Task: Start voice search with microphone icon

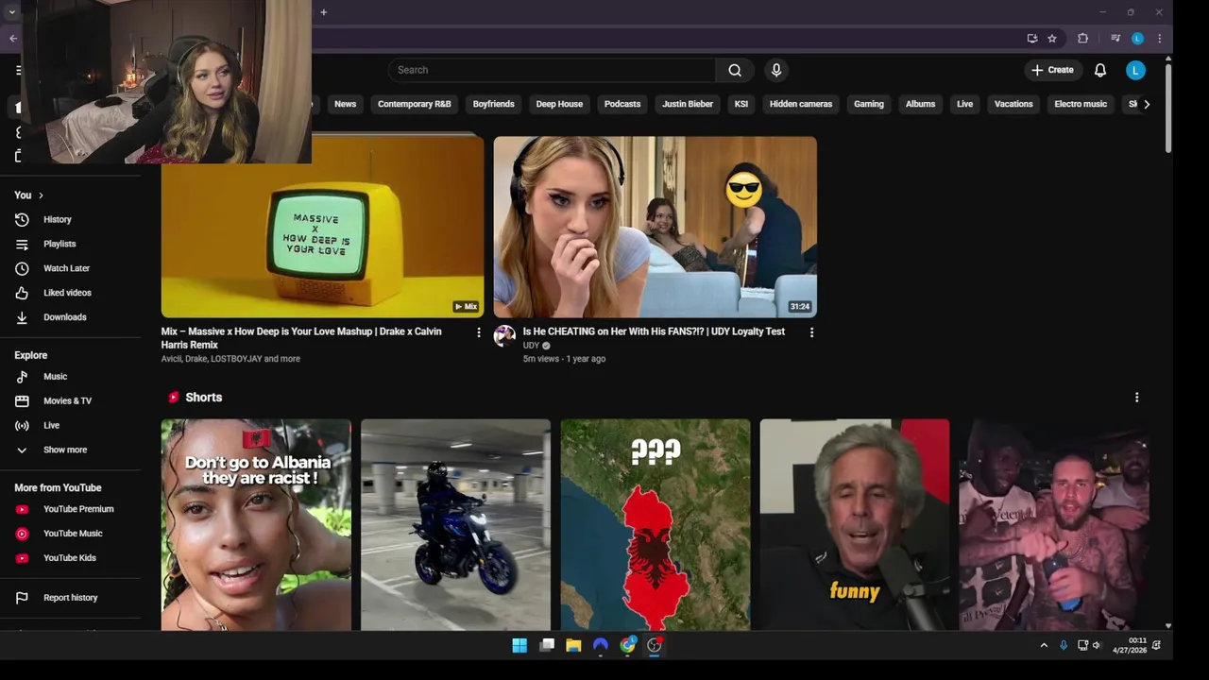Action: click(776, 70)
